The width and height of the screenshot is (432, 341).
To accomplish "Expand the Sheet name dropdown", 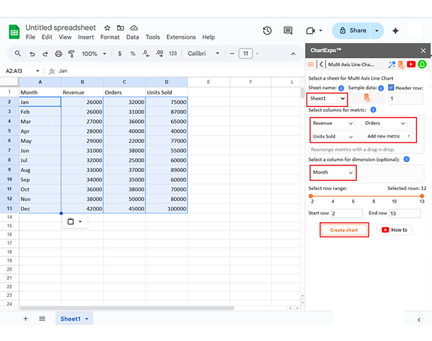I will [327, 98].
